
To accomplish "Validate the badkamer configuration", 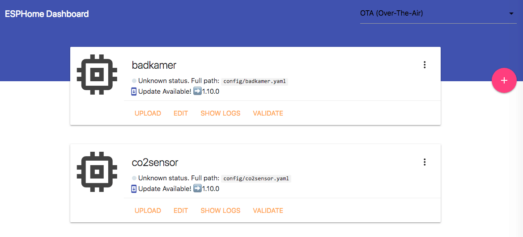I will (268, 113).
